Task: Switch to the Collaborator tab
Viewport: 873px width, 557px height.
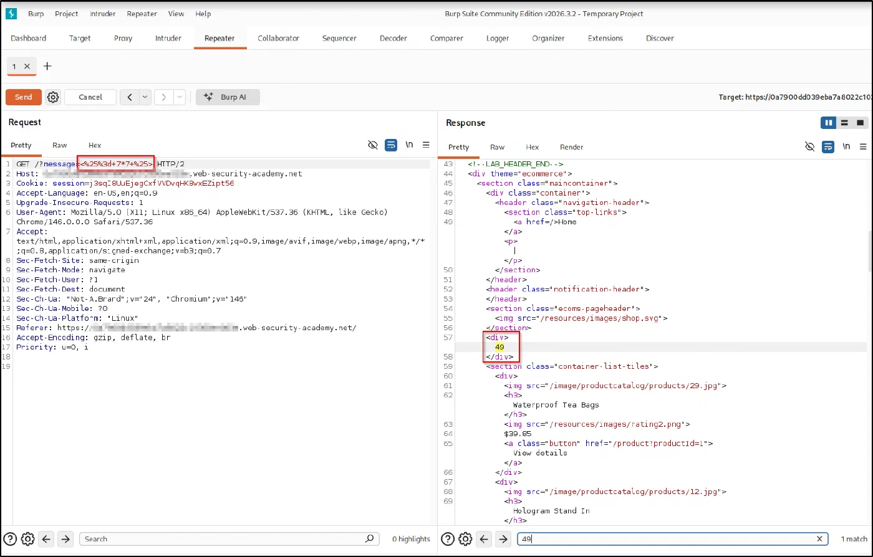Action: pyautogui.click(x=279, y=38)
